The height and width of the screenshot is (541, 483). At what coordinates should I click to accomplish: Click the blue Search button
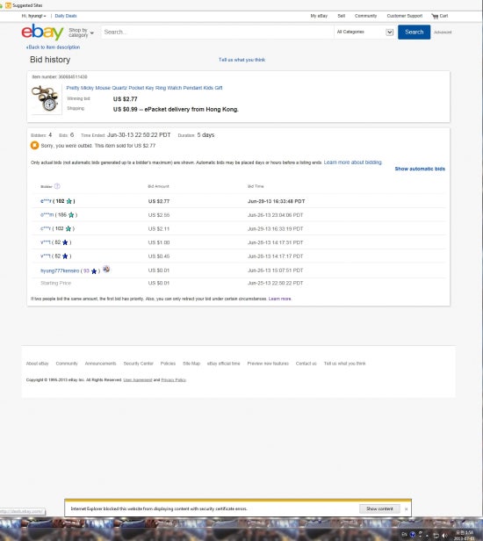(414, 32)
